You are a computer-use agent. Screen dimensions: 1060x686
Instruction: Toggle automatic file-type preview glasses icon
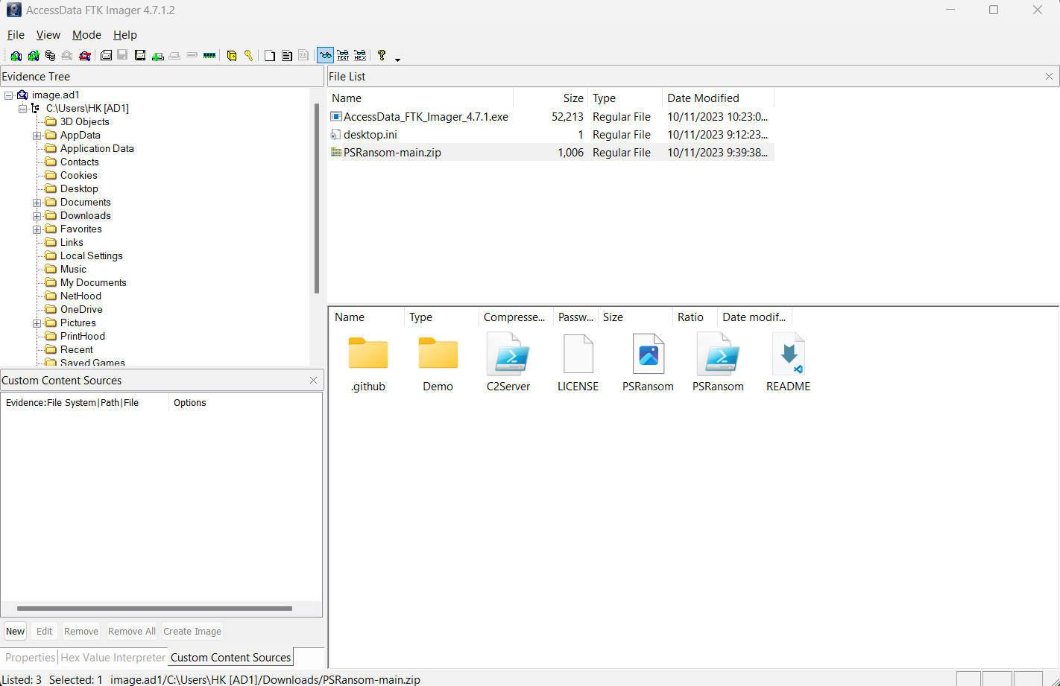pyautogui.click(x=325, y=56)
